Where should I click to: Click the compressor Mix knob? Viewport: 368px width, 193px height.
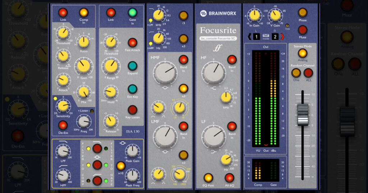83,92
